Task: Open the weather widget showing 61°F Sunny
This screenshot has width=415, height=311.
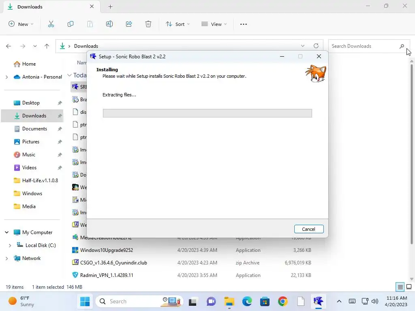Action: click(21, 301)
